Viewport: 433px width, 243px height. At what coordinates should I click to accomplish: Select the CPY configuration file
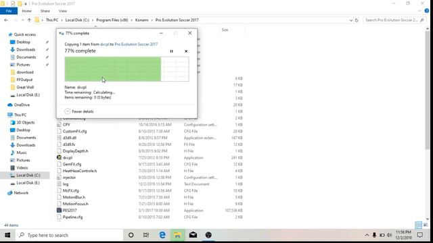tap(66, 124)
